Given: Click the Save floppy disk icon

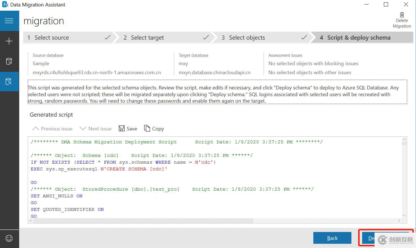Looking at the screenshot, I should [122, 128].
